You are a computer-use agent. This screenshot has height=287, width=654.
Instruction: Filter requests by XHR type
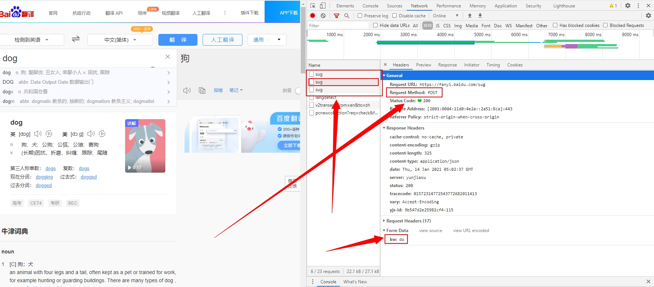(x=427, y=25)
